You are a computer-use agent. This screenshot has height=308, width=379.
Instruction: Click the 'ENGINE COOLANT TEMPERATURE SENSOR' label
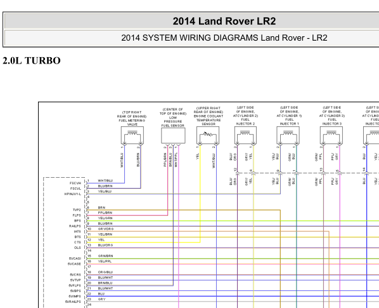(209, 120)
